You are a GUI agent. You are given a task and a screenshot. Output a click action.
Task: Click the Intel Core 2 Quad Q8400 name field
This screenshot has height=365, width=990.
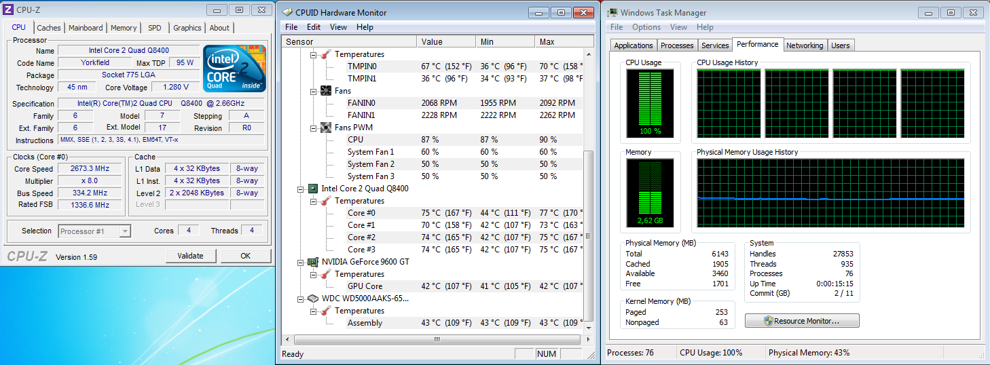click(x=129, y=50)
